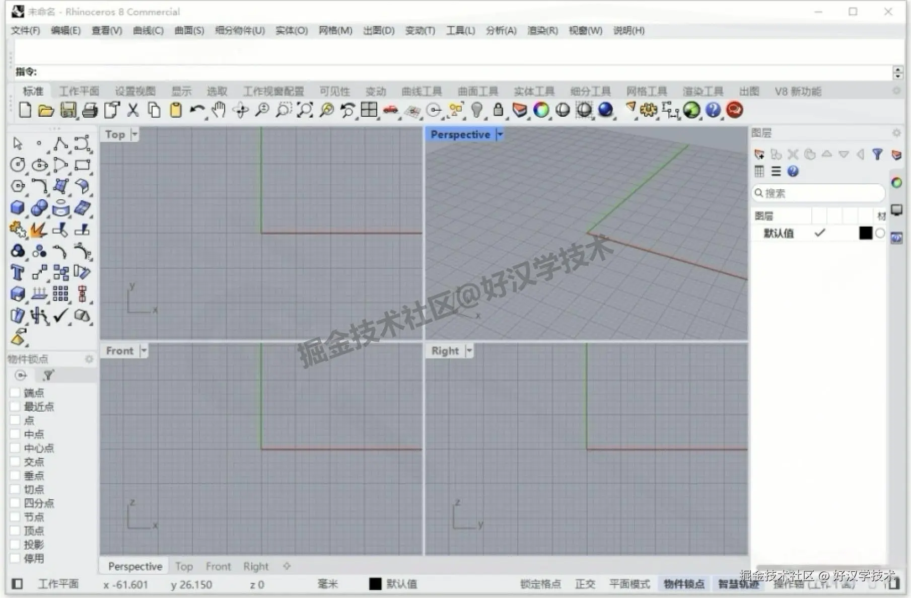The image size is (911, 598).
Task: Toggle the 交点 snap checkbox
Action: pyautogui.click(x=16, y=462)
